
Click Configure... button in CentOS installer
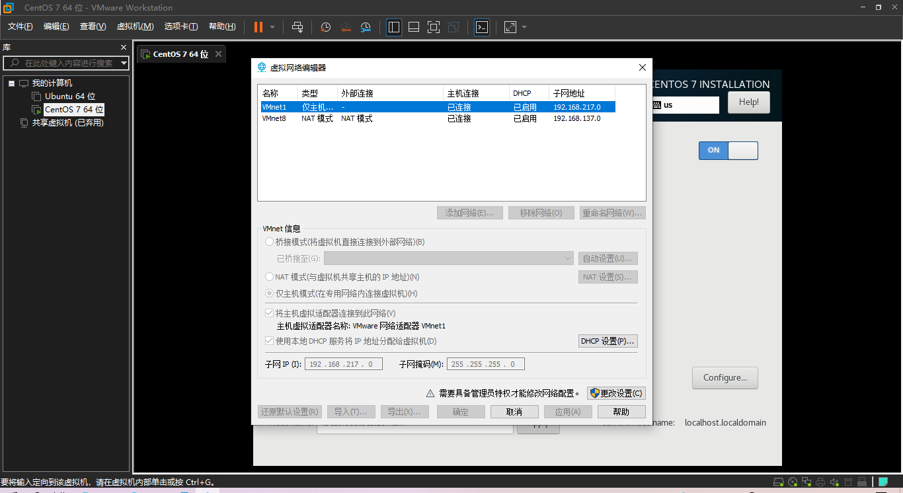point(725,378)
